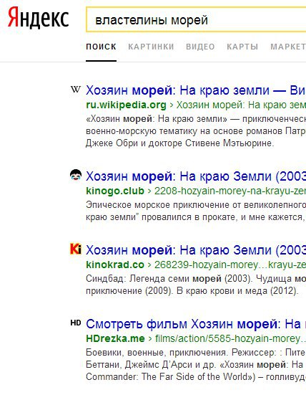306x395 pixels.
Task: Click snippet text В краю крови и меда (2012)
Action: 237,291
